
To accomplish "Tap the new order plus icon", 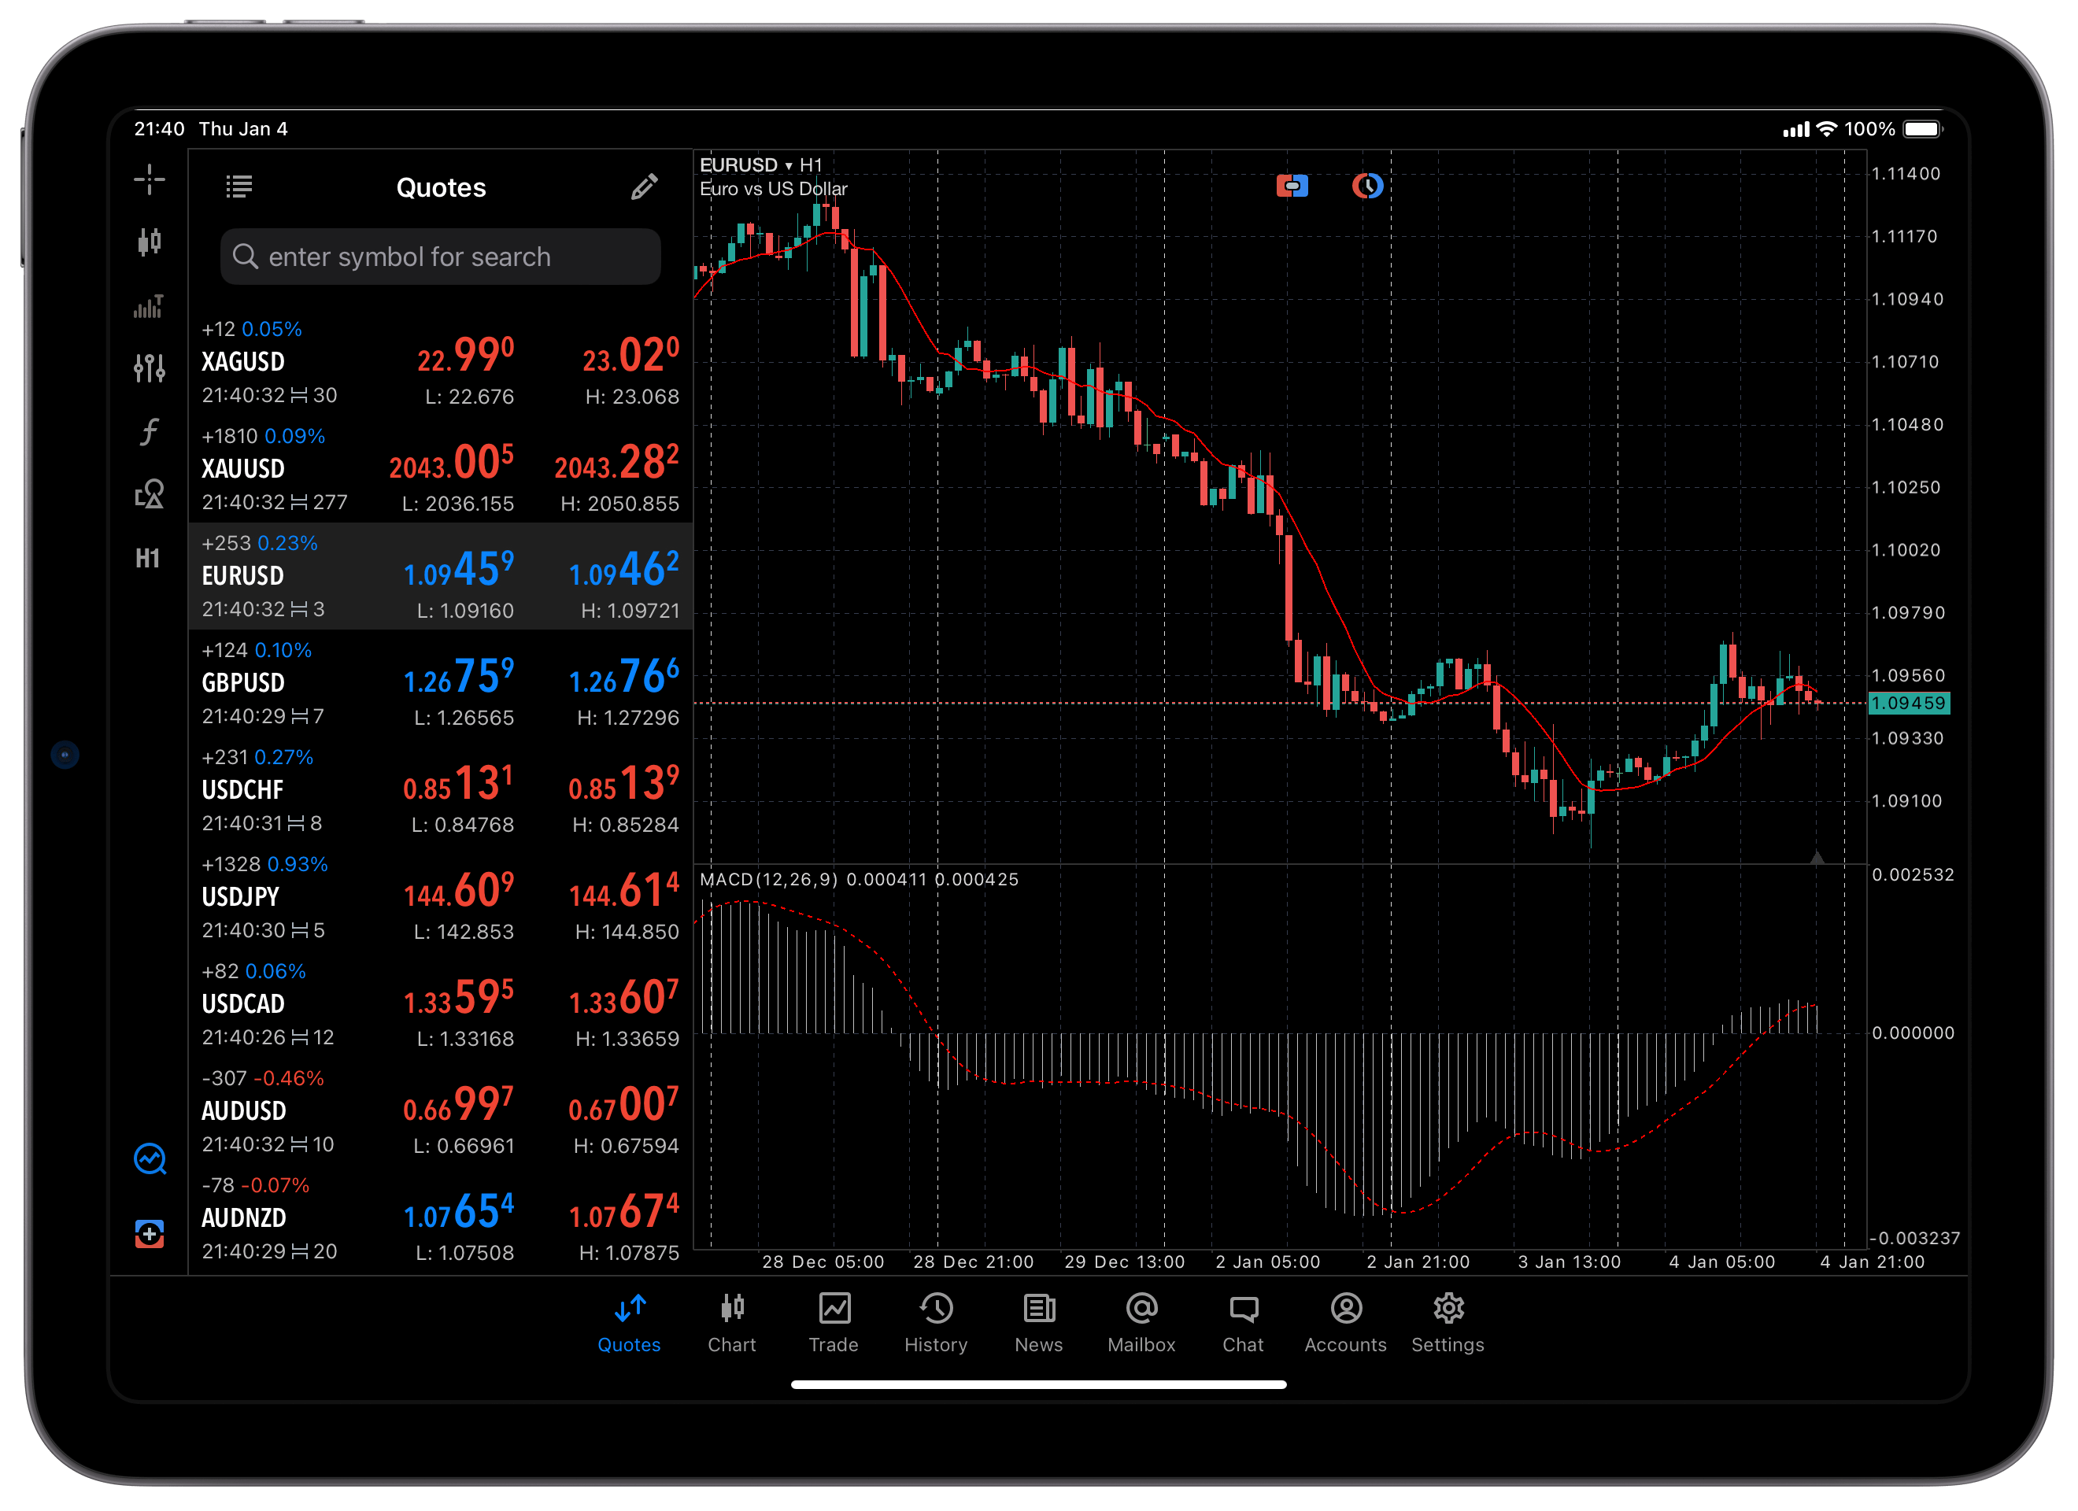I will [x=150, y=1234].
